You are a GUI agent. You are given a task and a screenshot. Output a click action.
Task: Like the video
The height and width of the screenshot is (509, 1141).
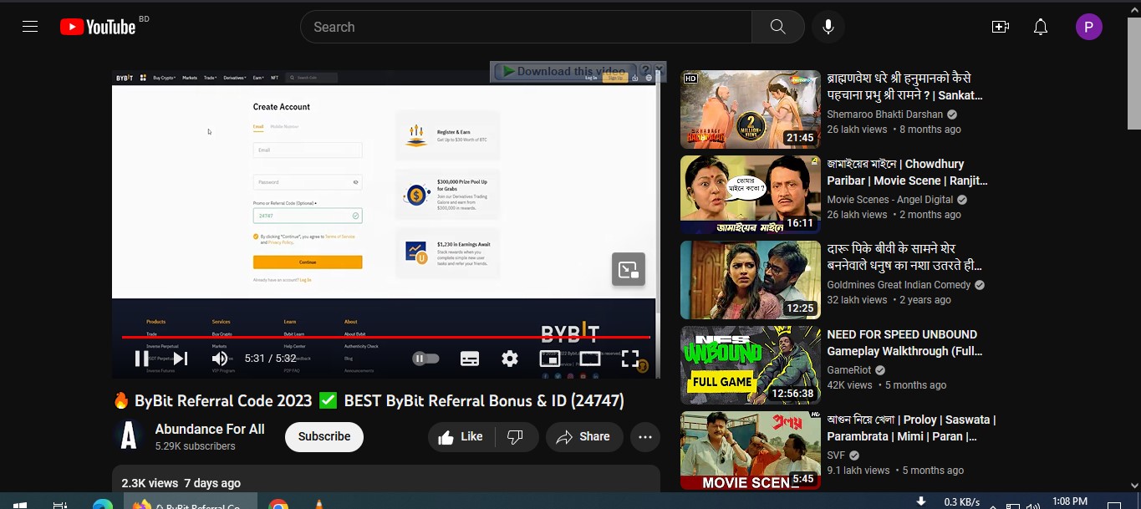[461, 436]
